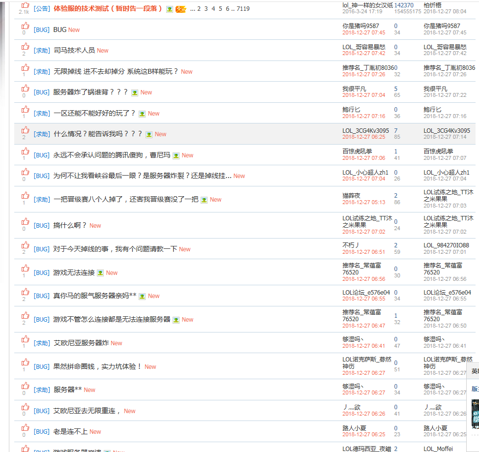Jump to last page 7119 of announcement
The width and height of the screenshot is (479, 452).
[x=243, y=9]
